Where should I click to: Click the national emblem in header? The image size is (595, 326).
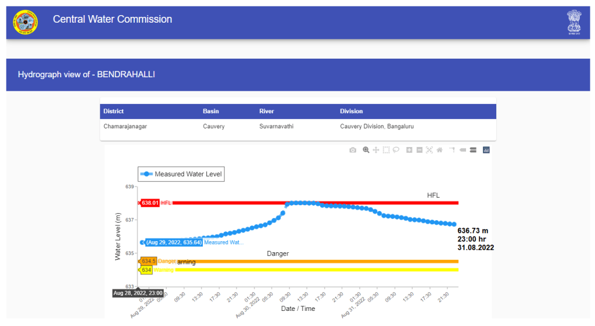(574, 23)
